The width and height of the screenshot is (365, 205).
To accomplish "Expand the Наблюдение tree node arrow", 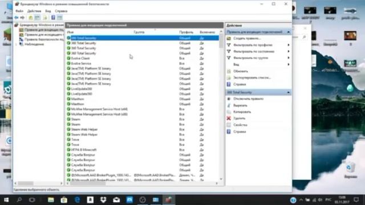I will pos(17,44).
